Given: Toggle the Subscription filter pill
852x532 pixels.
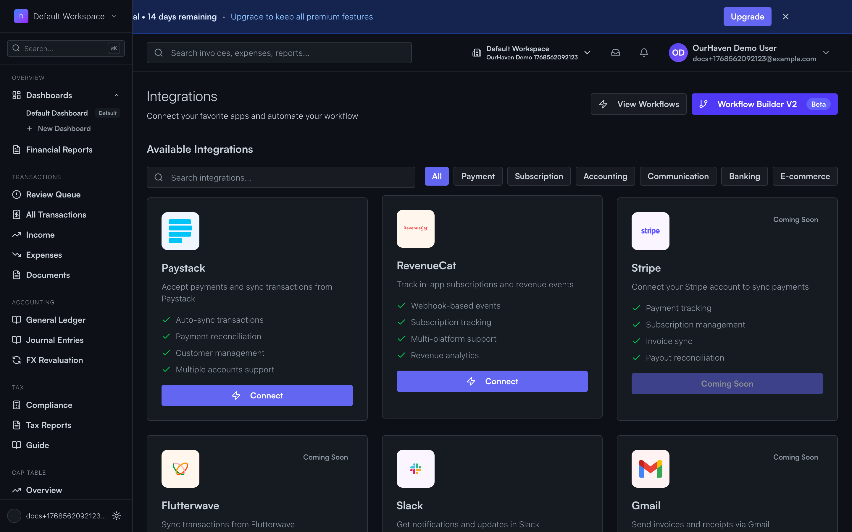Looking at the screenshot, I should click(x=539, y=176).
